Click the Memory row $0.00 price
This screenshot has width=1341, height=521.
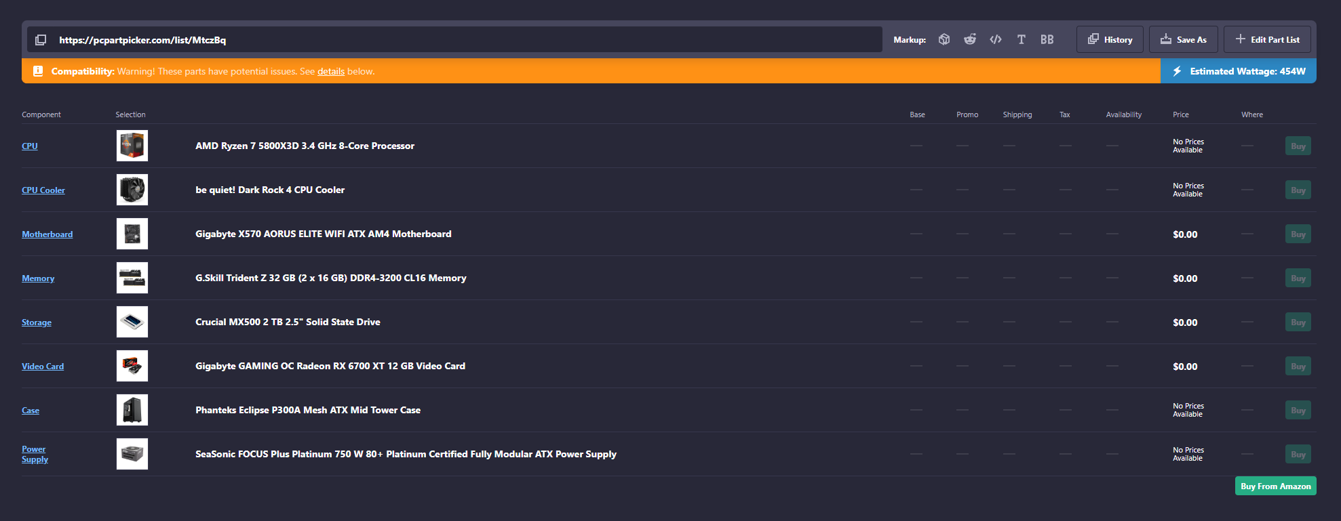(x=1185, y=278)
